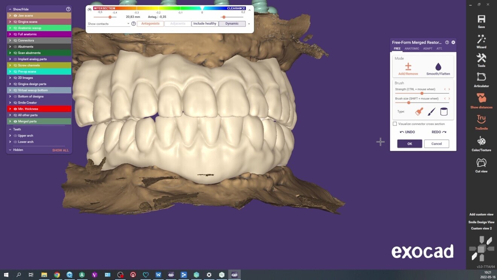Check Visualize connector cross section
497x280 pixels.
395,124
